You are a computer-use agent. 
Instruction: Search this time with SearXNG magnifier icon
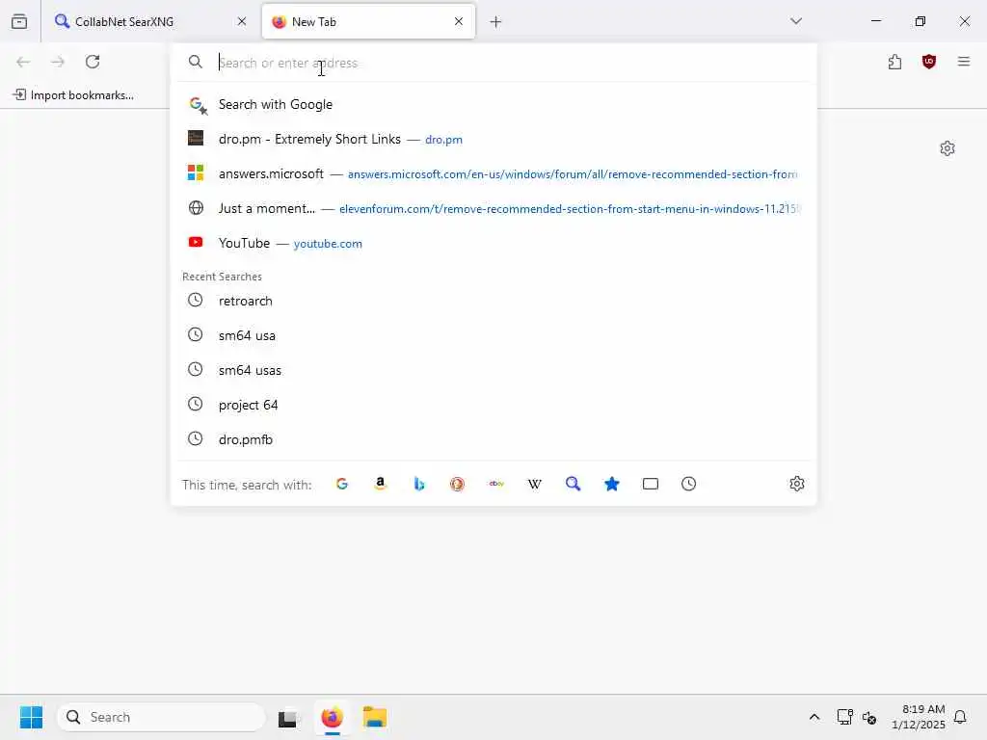[573, 484]
